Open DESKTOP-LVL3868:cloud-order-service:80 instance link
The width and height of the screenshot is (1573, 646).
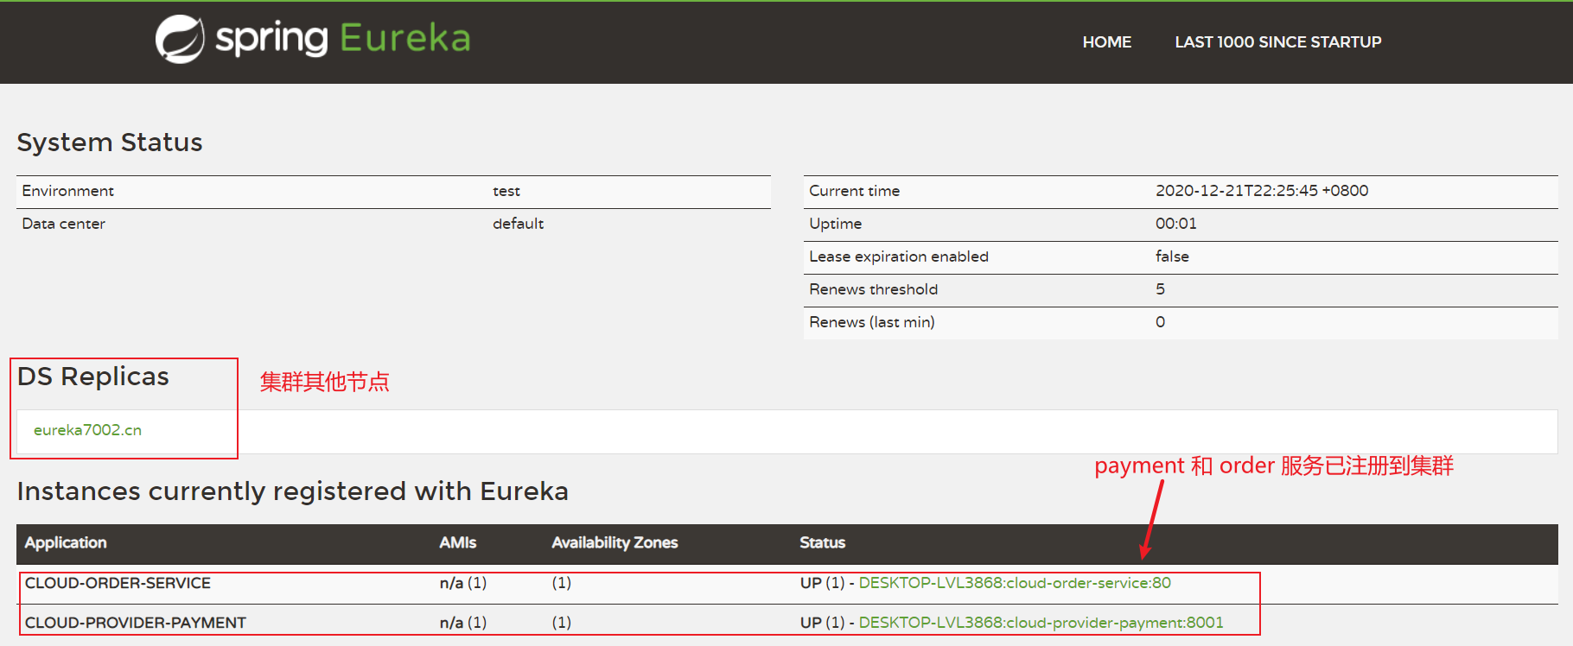(1015, 583)
